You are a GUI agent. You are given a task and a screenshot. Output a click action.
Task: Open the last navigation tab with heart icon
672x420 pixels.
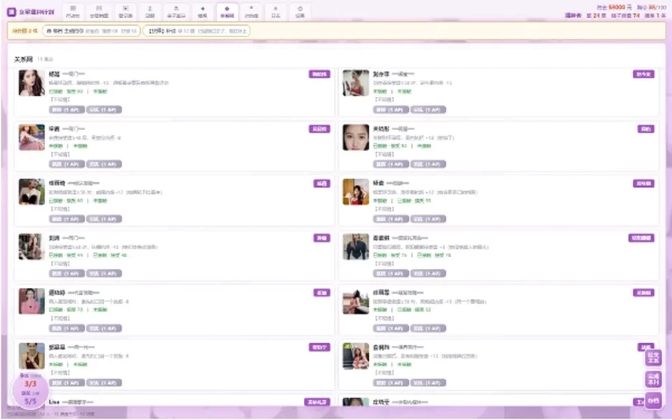[x=300, y=12]
